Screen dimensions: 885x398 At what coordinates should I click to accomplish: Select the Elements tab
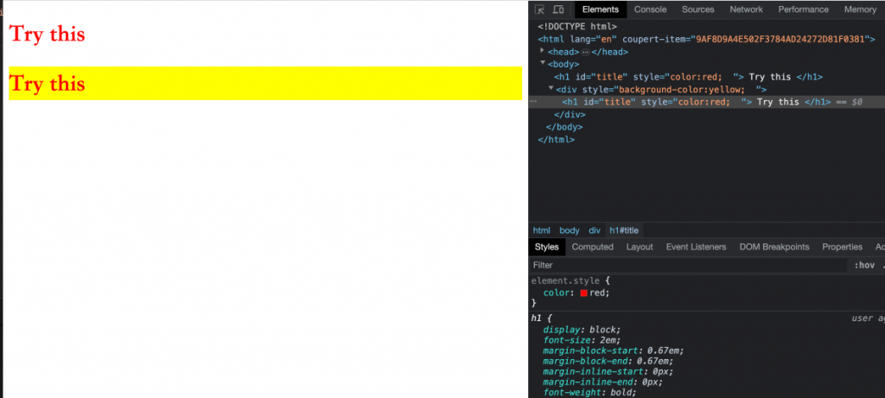(x=601, y=9)
